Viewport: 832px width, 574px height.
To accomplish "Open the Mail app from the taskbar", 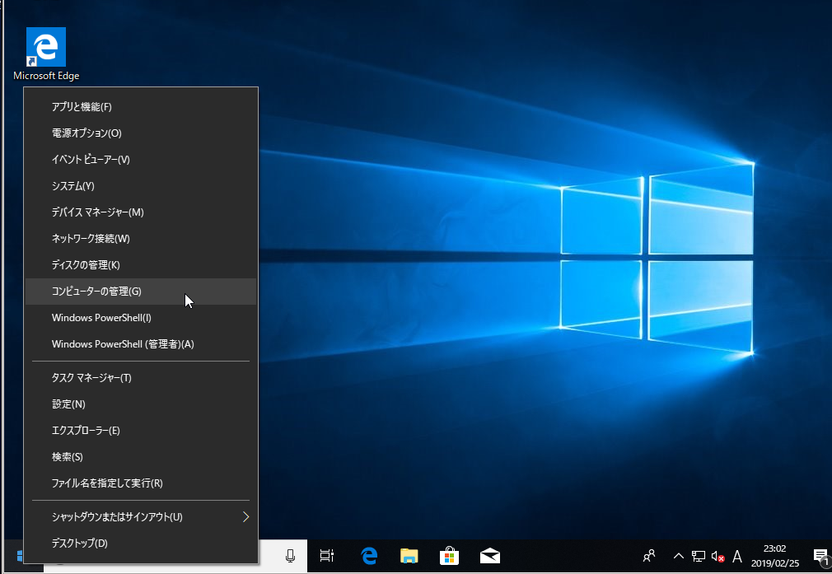I will click(490, 557).
